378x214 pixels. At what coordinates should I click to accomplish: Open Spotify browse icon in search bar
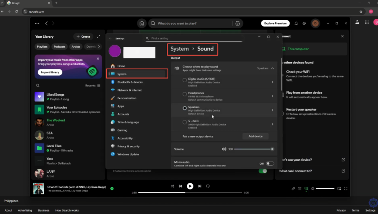(237, 23)
